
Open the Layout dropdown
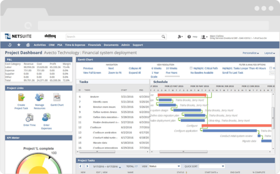(269, 53)
